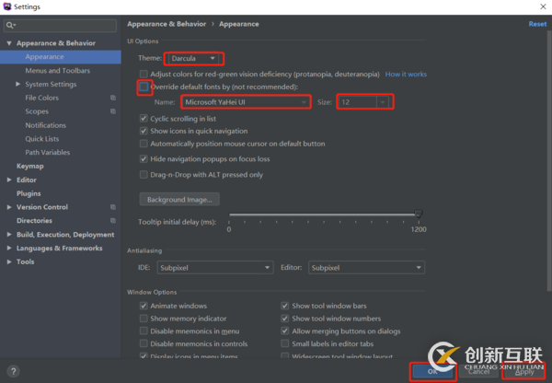The height and width of the screenshot is (383, 552).
Task: Close the Settings dialog window
Action: click(x=543, y=6)
